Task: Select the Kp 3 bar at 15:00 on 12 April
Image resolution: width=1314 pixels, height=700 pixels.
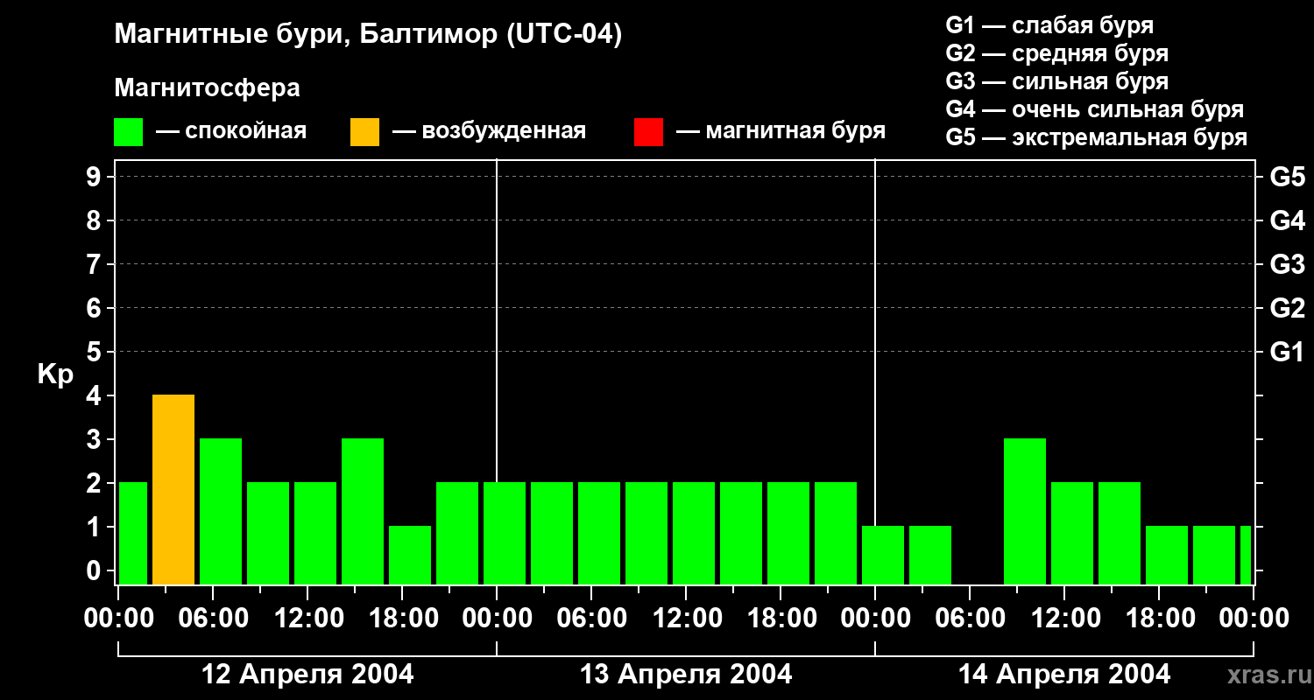Action: tap(363, 512)
